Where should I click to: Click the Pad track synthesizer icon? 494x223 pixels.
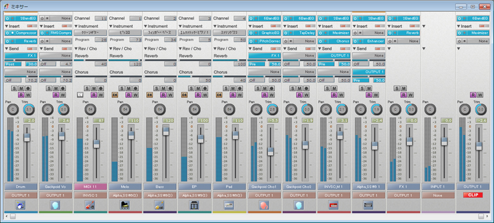point(229,205)
